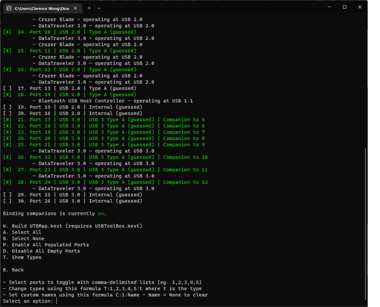This screenshot has height=307, width=380.
Task: Click the 'Companion to 12' text
Action: [x=185, y=182]
